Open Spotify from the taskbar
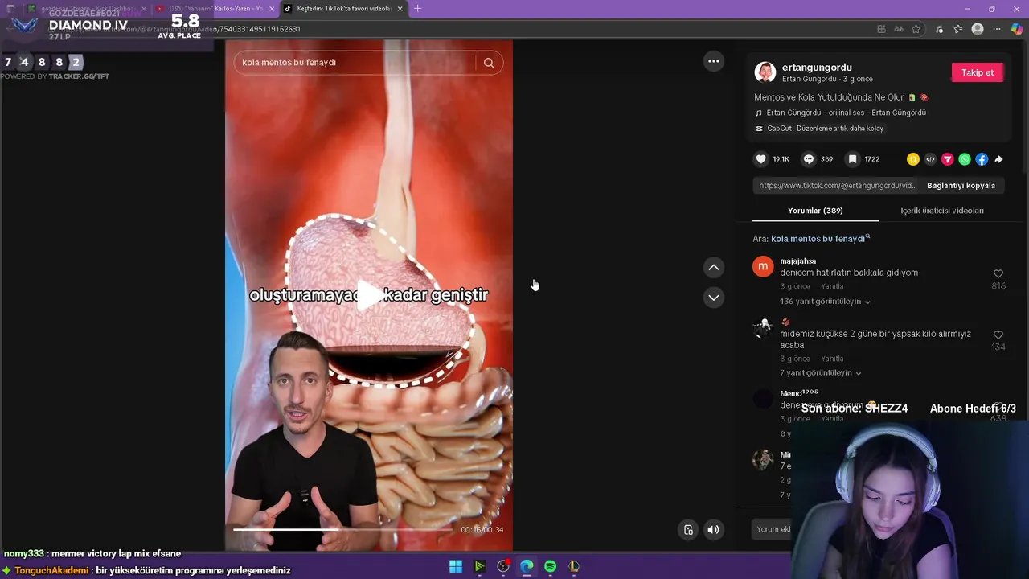 coord(550,566)
